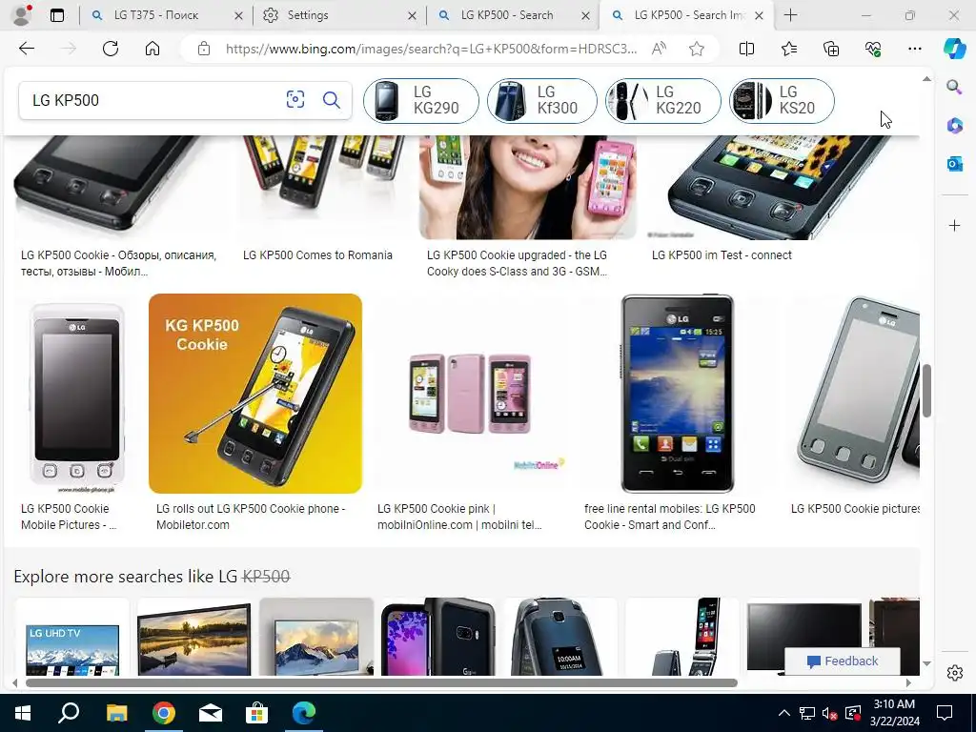Open a new browser tab
976x732 pixels.
(790, 15)
